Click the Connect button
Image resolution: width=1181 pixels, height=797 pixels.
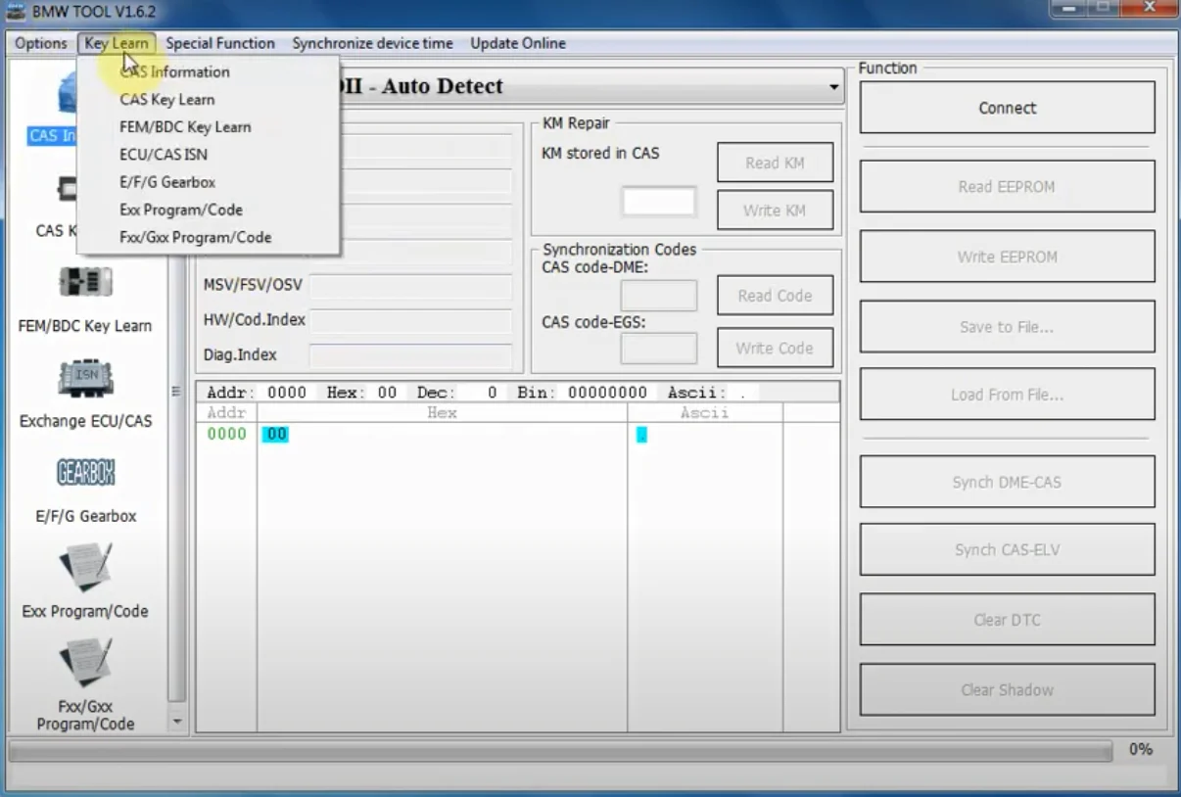(x=1007, y=108)
